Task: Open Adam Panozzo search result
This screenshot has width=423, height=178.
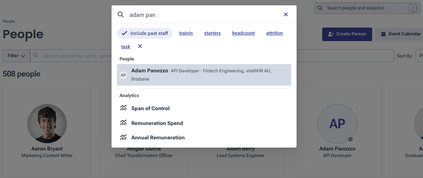Action: pyautogui.click(x=204, y=75)
